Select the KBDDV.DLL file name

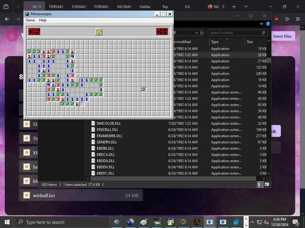coord(106,167)
